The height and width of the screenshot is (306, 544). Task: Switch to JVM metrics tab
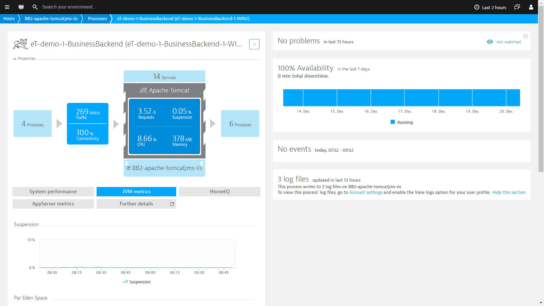point(136,191)
